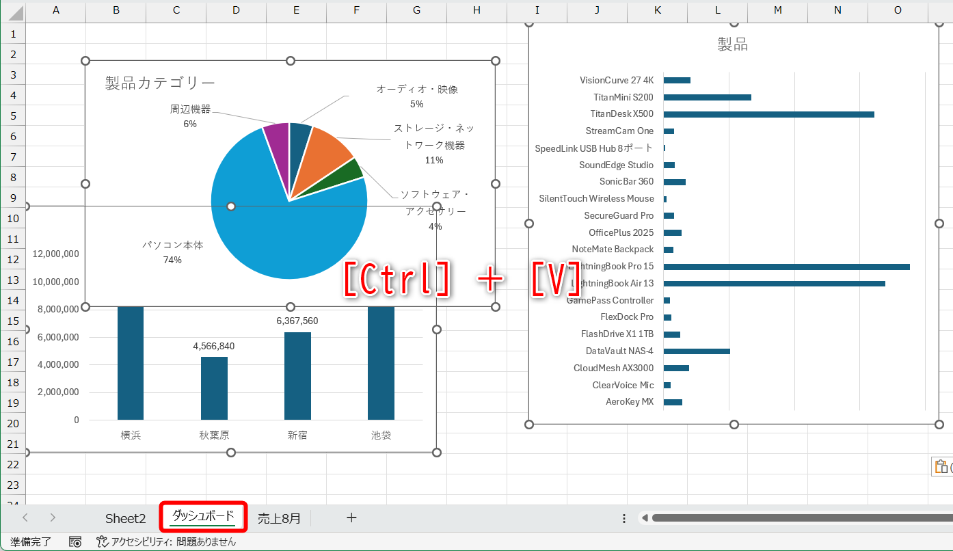Click the 横浜 axis label
Viewport: 953px width, 551px height.
[x=131, y=435]
